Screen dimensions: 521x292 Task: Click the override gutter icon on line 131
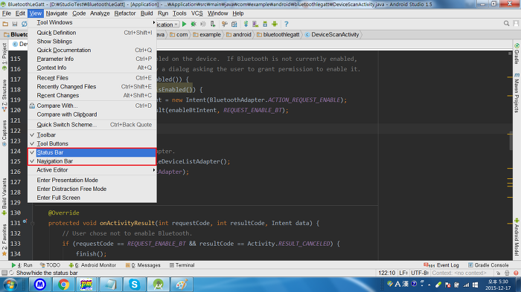pos(25,221)
